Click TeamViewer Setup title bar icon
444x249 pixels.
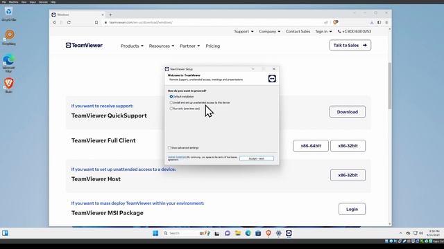167,69
